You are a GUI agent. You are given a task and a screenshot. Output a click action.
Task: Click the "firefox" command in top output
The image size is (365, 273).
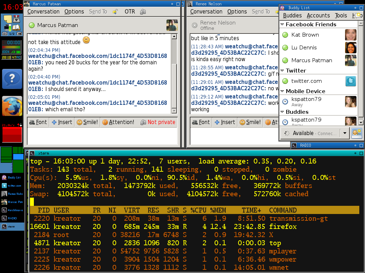point(283,226)
